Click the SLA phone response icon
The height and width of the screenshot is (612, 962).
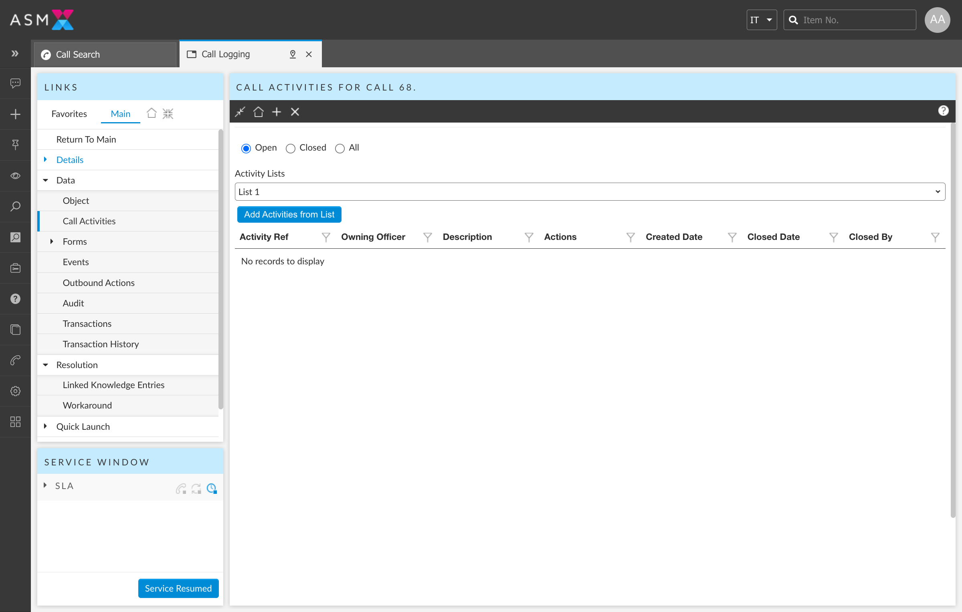click(181, 488)
